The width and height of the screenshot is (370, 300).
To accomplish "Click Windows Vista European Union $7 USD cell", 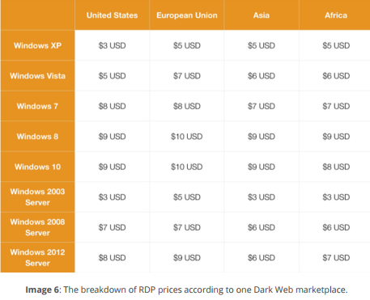I will 187,76.
